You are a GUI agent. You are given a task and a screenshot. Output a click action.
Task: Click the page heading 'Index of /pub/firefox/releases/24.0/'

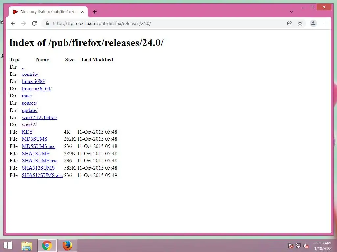pos(86,43)
